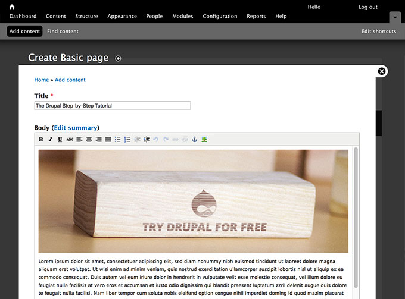This screenshot has height=299, width=405.
Task: Click the Indent icon
Action: (x=147, y=140)
